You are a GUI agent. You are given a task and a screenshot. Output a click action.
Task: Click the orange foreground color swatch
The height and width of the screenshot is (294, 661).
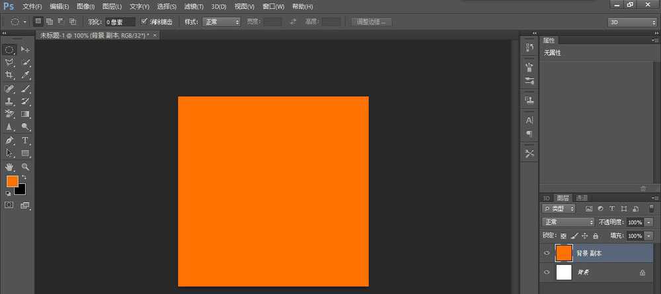pyautogui.click(x=13, y=181)
